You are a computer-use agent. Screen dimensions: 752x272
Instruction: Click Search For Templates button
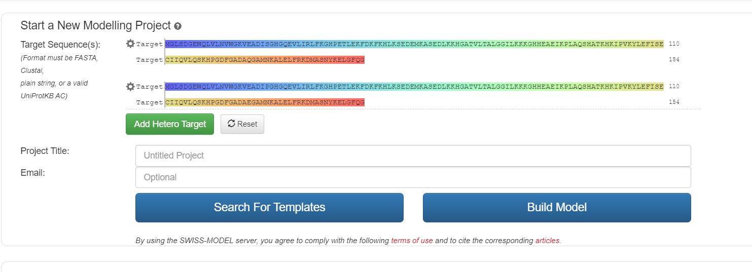269,207
